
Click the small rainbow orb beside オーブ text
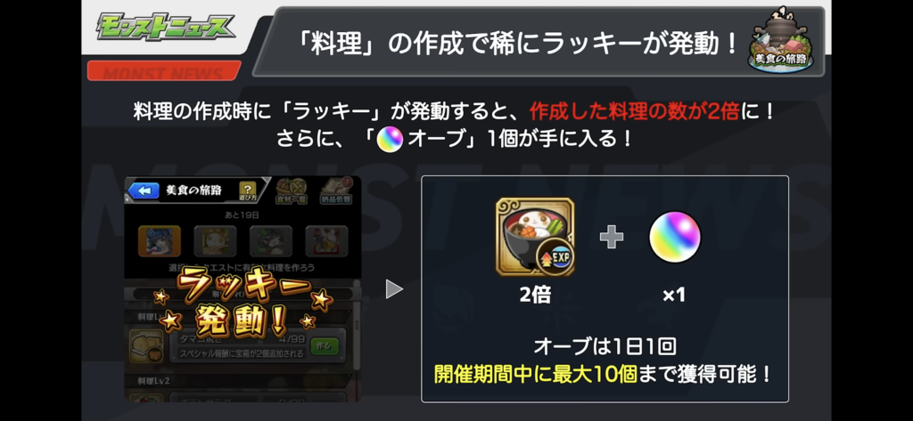coord(391,141)
